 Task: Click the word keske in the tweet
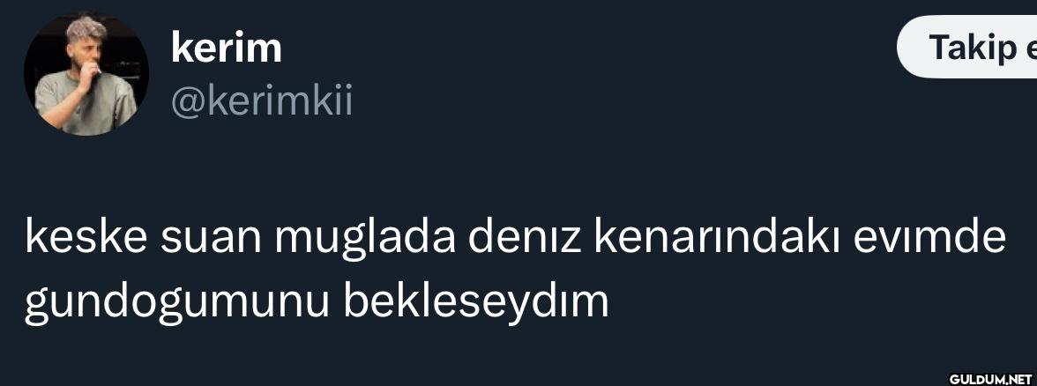(85, 239)
